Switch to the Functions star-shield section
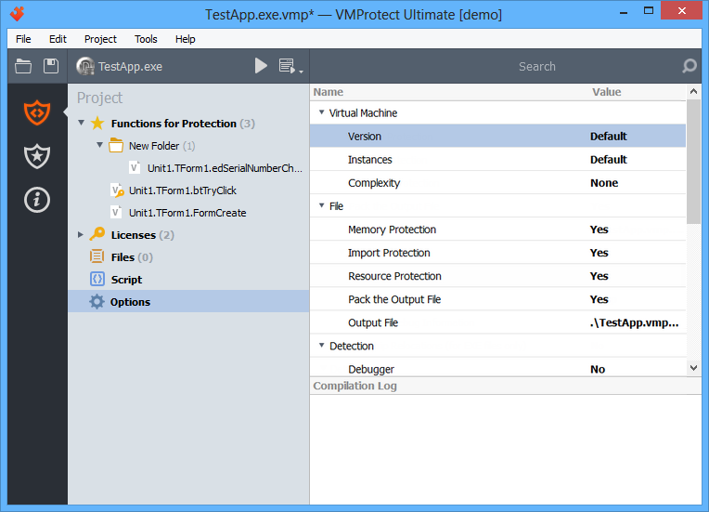This screenshot has height=512, width=709. pos(37,156)
